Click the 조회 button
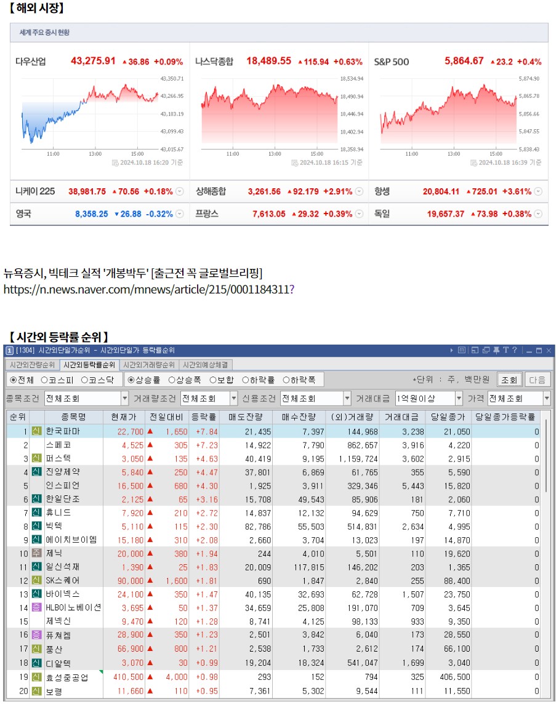The width and height of the screenshot is (559, 707). [510, 379]
